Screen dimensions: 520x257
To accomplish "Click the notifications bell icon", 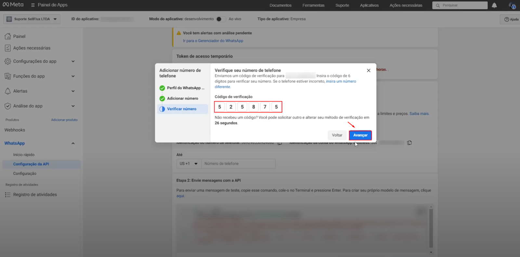I will (x=494, y=5).
